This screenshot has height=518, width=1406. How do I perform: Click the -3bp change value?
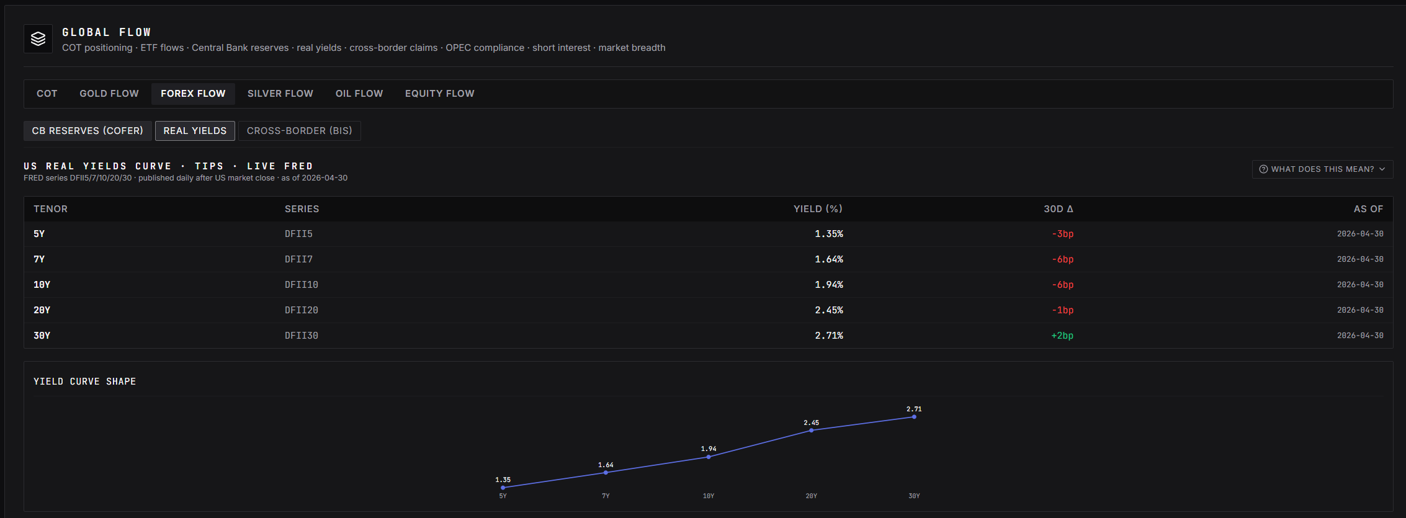1063,234
